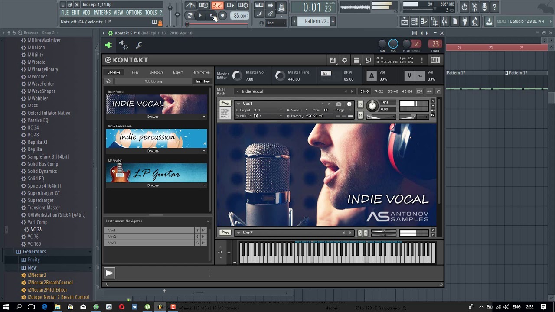Open FL Studio FILE menu
The height and width of the screenshot is (312, 555).
(65, 13)
